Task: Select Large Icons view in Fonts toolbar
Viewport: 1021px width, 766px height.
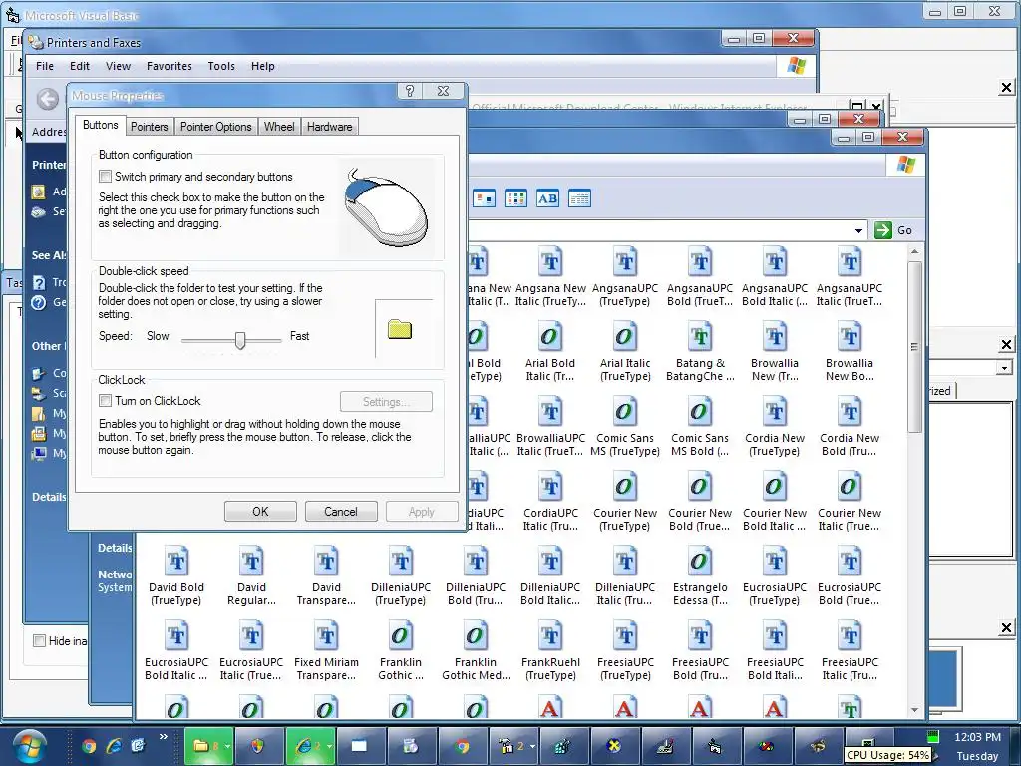Action: (484, 198)
